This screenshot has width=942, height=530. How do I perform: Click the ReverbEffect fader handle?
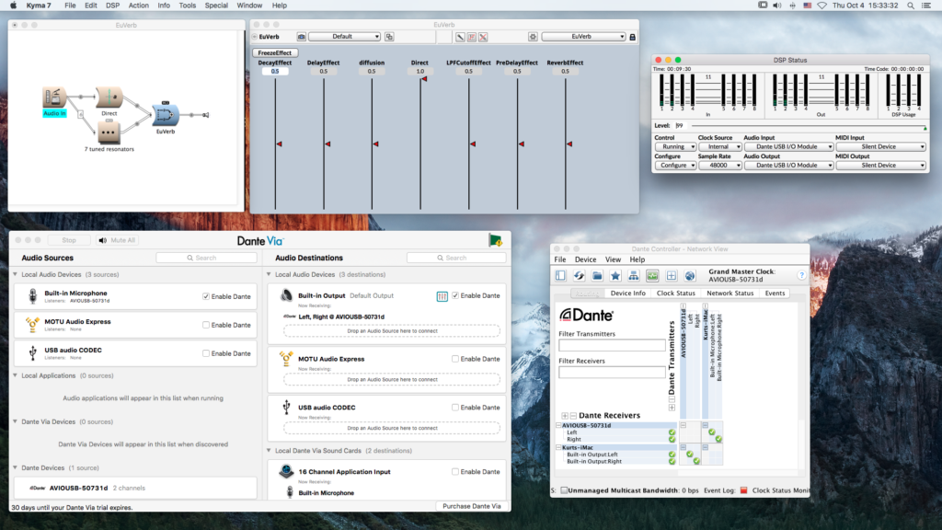[x=569, y=144]
